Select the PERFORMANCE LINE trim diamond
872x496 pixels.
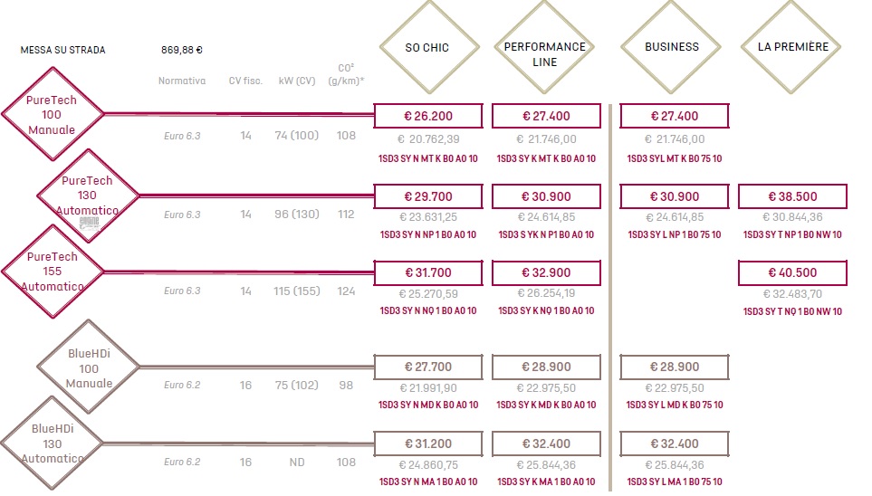(544, 47)
